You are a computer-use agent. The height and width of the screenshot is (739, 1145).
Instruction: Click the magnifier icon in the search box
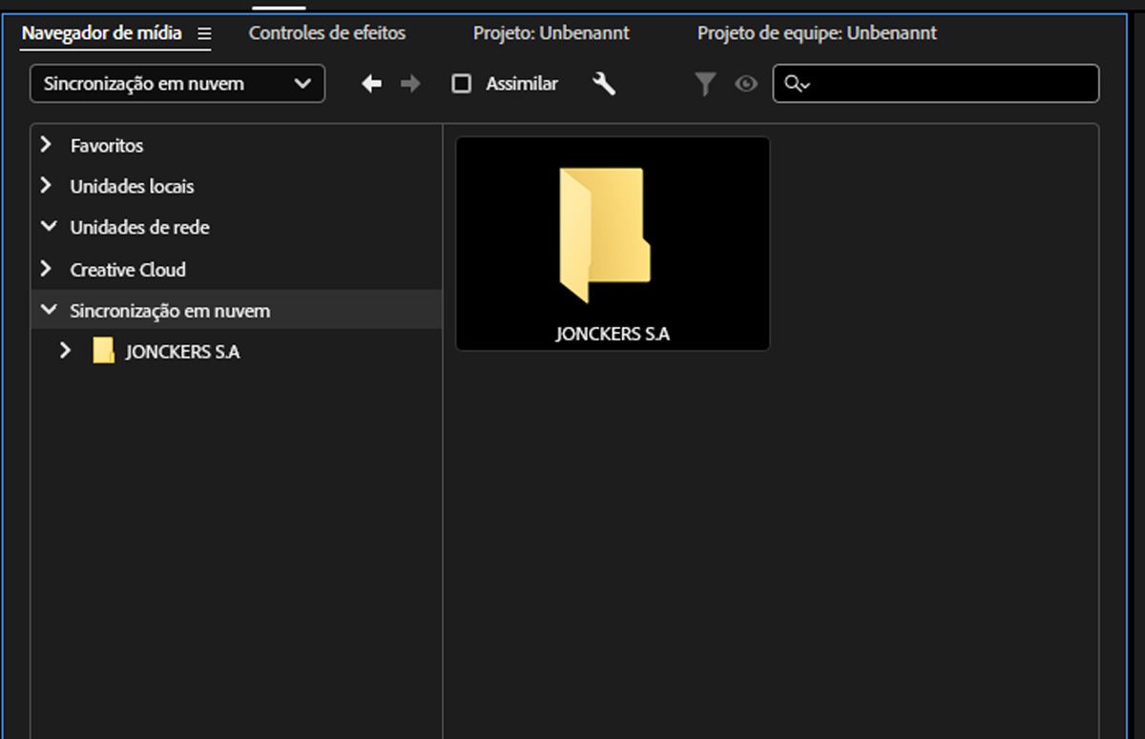tap(797, 84)
